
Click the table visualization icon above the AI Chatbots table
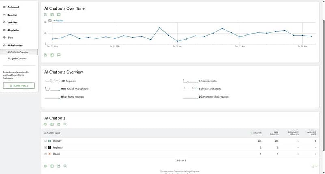[x=52, y=124]
